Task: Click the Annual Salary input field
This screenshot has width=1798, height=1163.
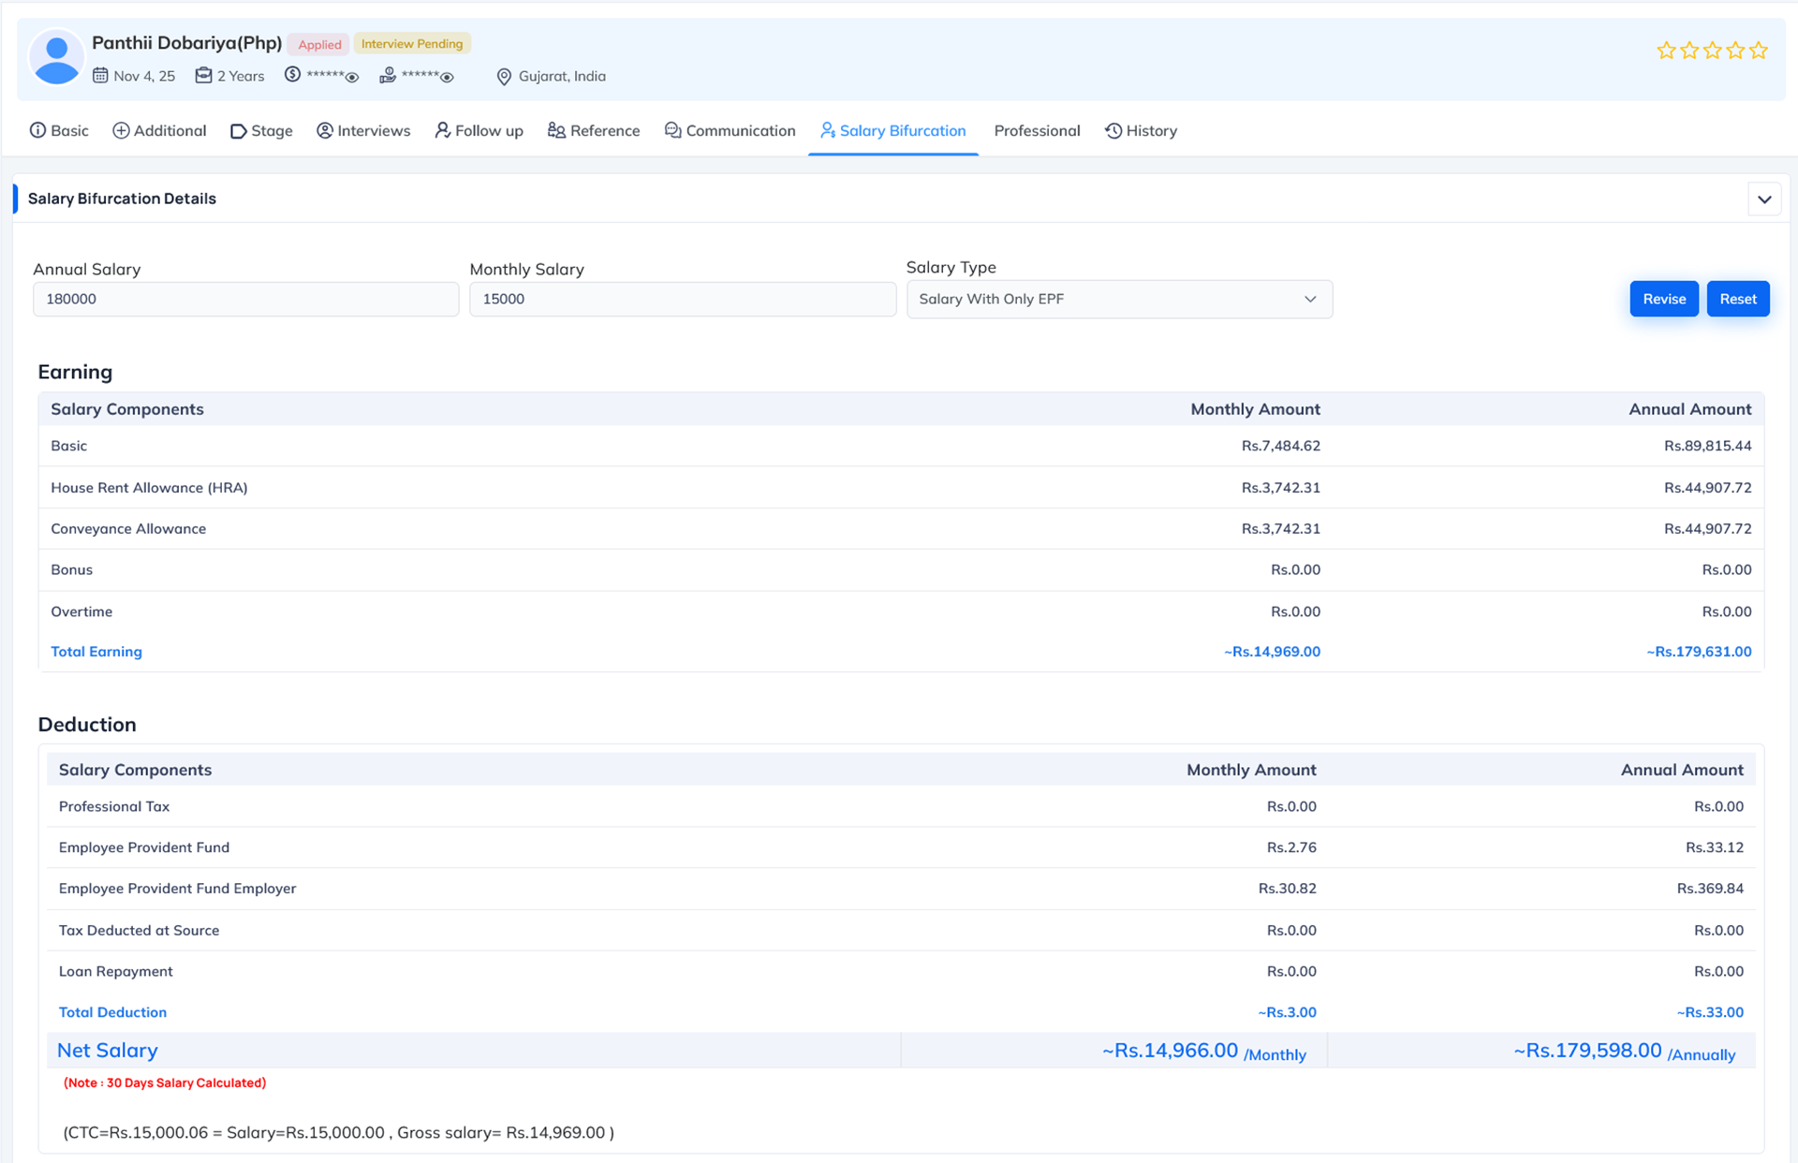Action: 245,300
